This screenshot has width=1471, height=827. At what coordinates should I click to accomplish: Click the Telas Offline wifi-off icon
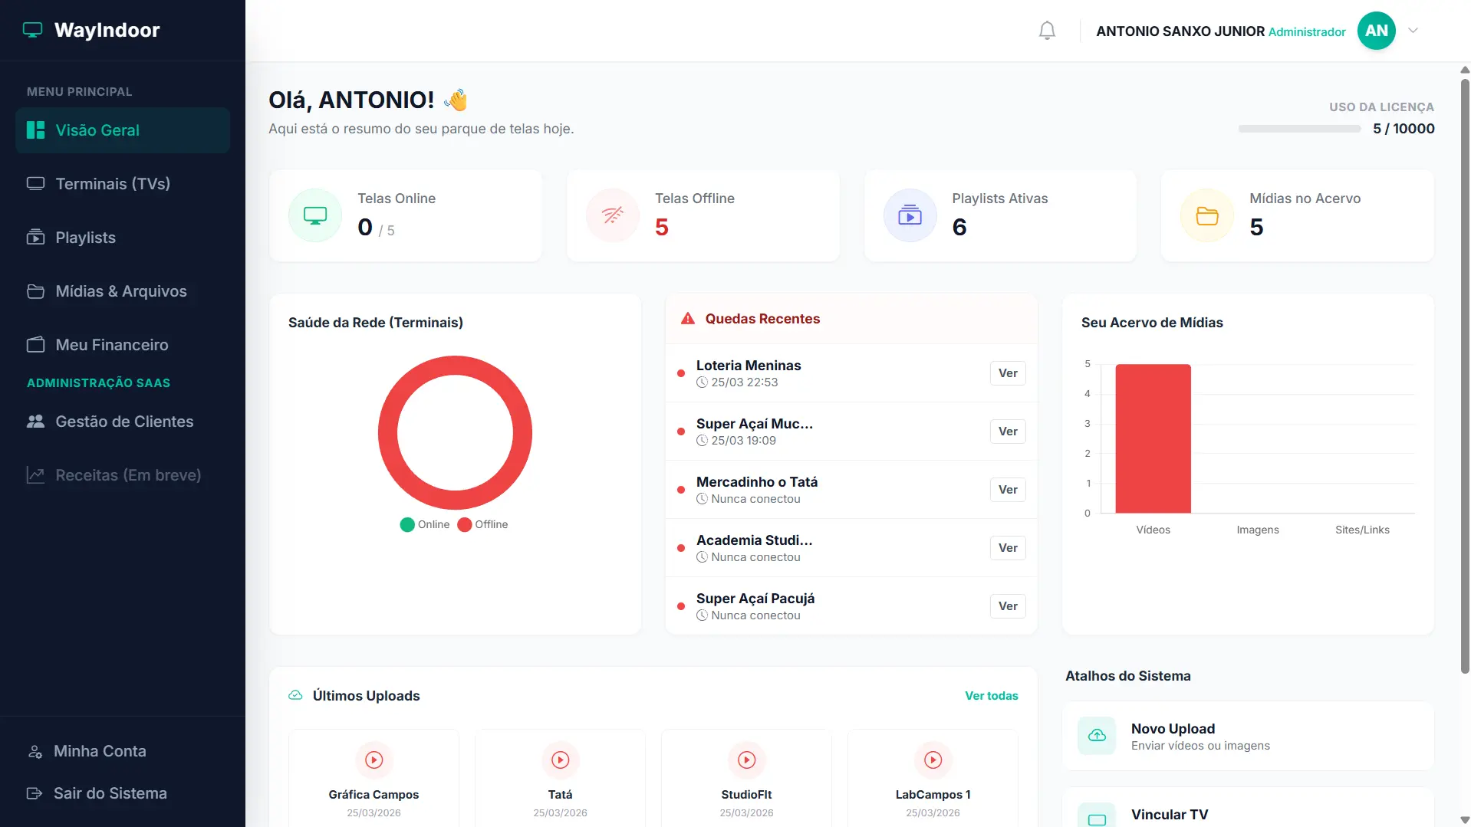(x=612, y=215)
